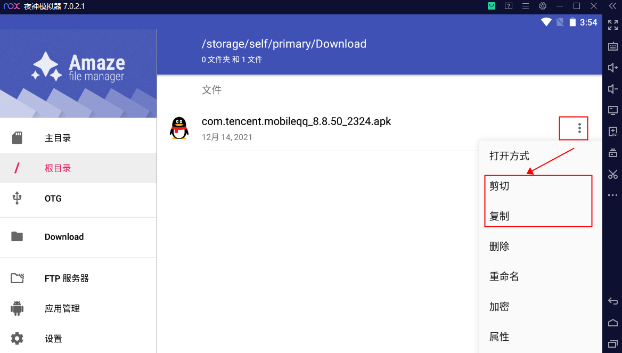Click the Nox multi-instance printer-like icon

click(x=612, y=153)
